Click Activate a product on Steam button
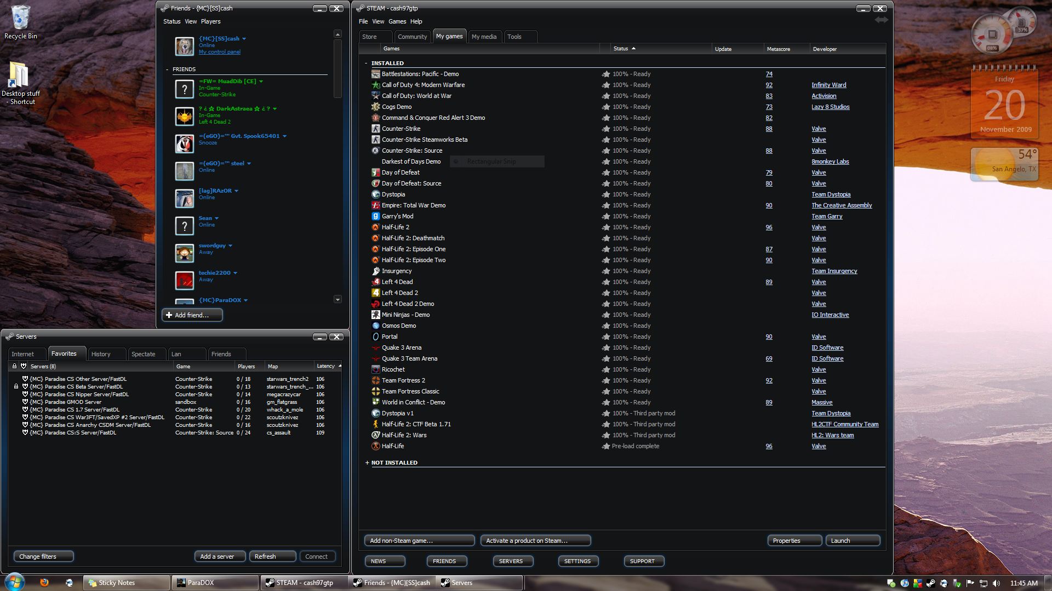 (x=535, y=541)
